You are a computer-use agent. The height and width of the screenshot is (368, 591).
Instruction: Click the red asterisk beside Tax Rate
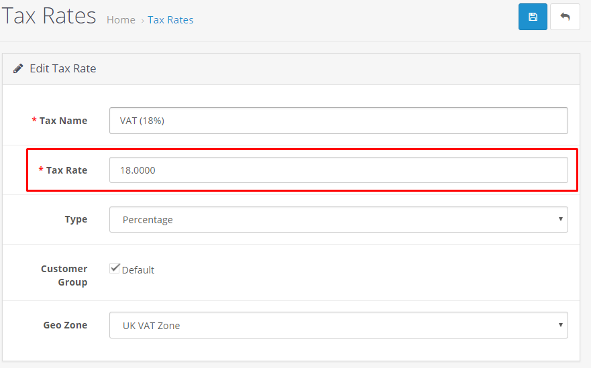pyautogui.click(x=41, y=170)
